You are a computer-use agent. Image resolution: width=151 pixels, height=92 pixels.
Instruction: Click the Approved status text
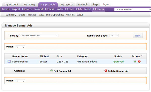118,61
